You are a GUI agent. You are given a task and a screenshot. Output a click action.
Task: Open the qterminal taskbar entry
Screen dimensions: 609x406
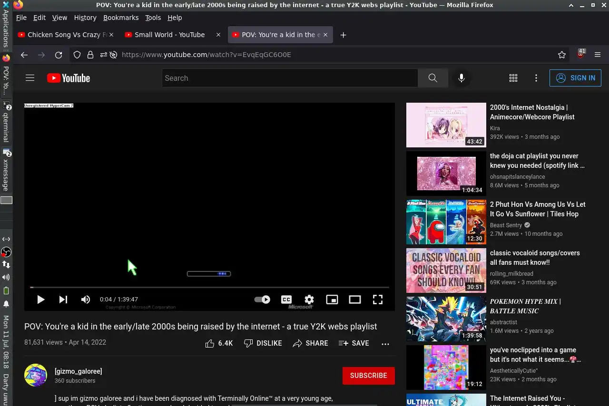[6, 123]
